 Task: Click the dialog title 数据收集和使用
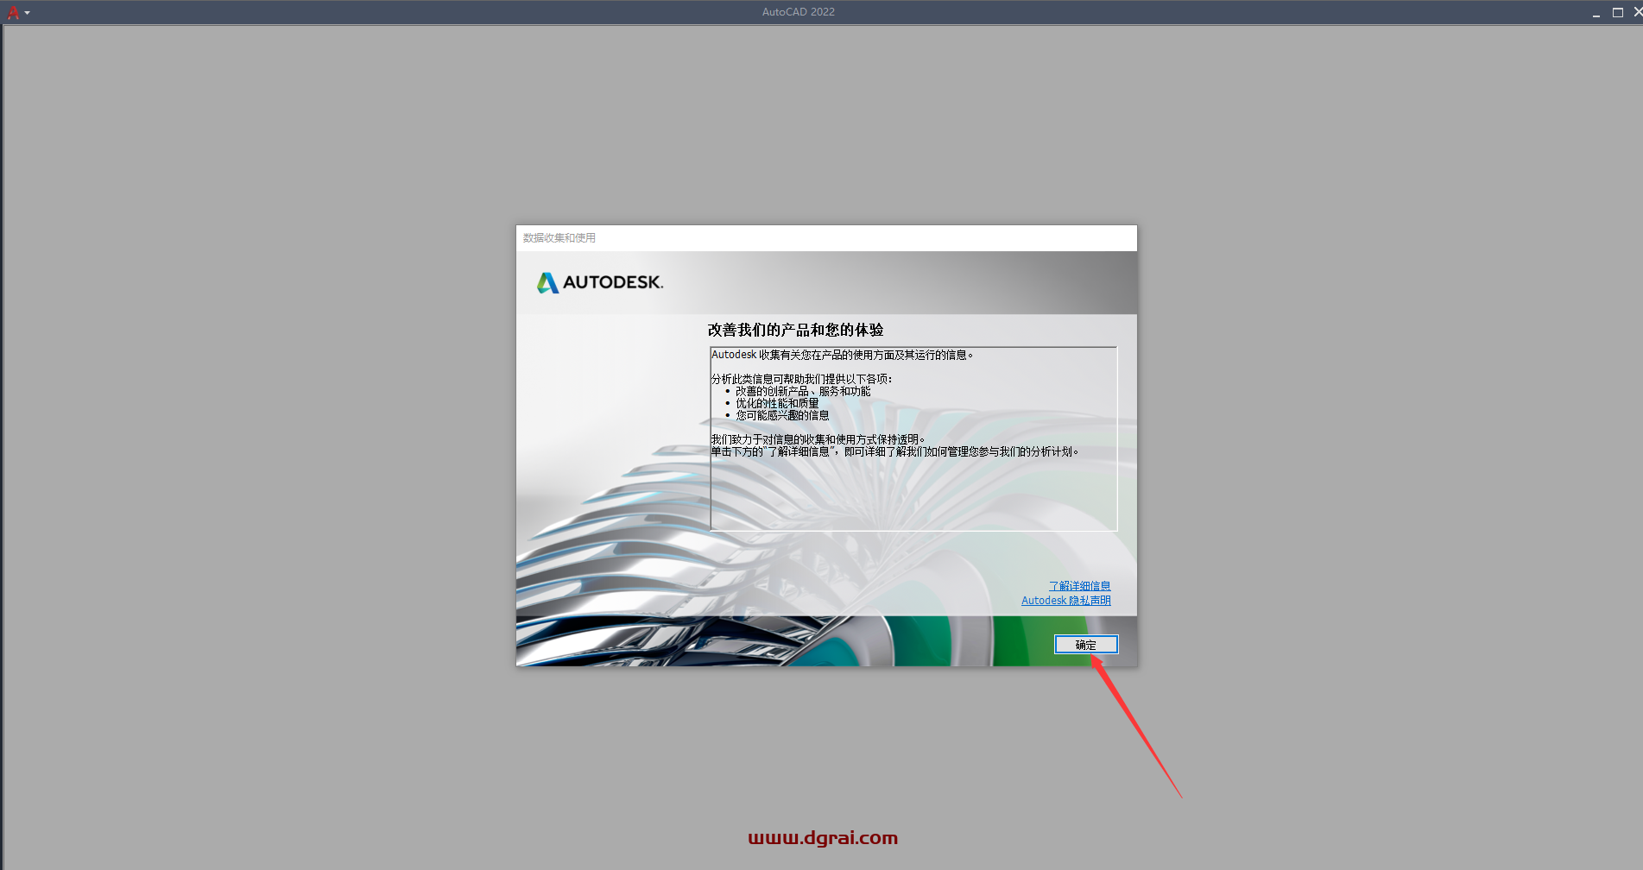[559, 238]
